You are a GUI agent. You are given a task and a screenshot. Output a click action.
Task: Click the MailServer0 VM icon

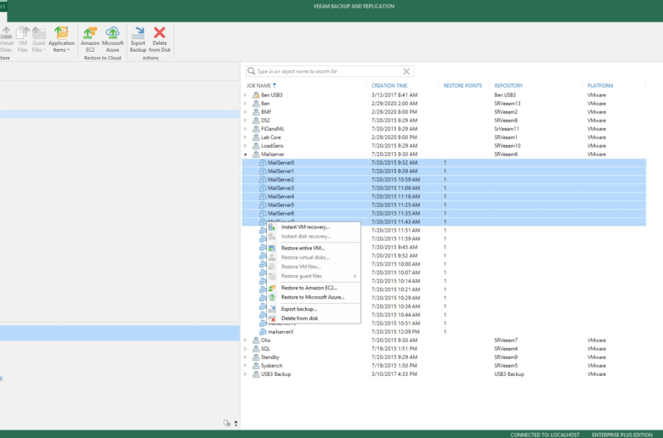click(x=263, y=163)
